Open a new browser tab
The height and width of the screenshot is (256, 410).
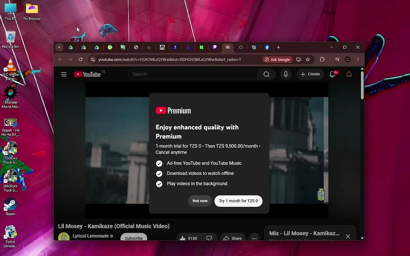[x=278, y=47]
